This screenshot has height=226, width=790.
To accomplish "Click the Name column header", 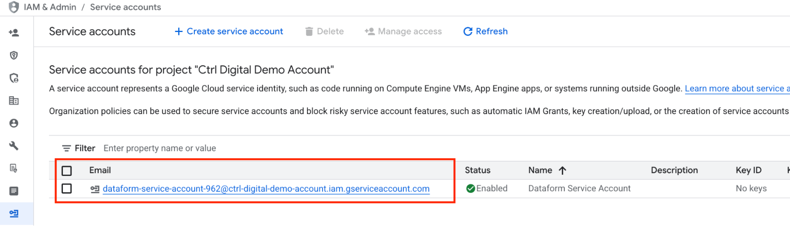I will 540,170.
